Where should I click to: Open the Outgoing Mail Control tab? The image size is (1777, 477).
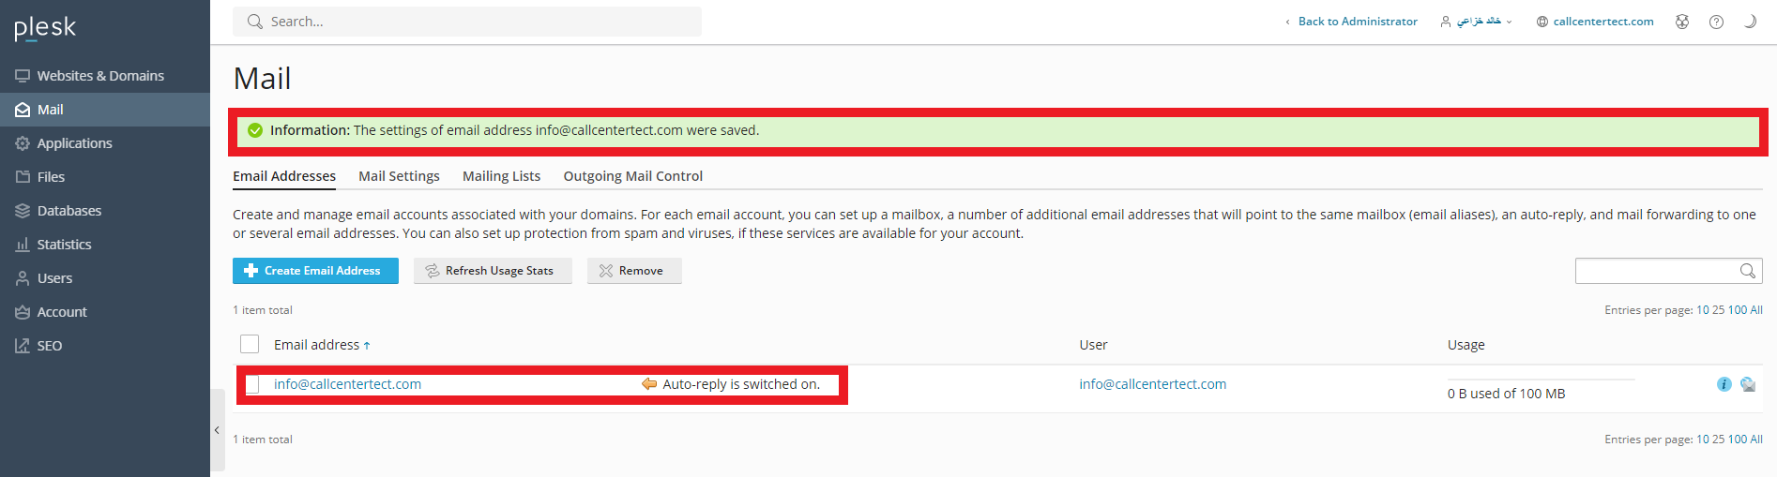point(632,176)
